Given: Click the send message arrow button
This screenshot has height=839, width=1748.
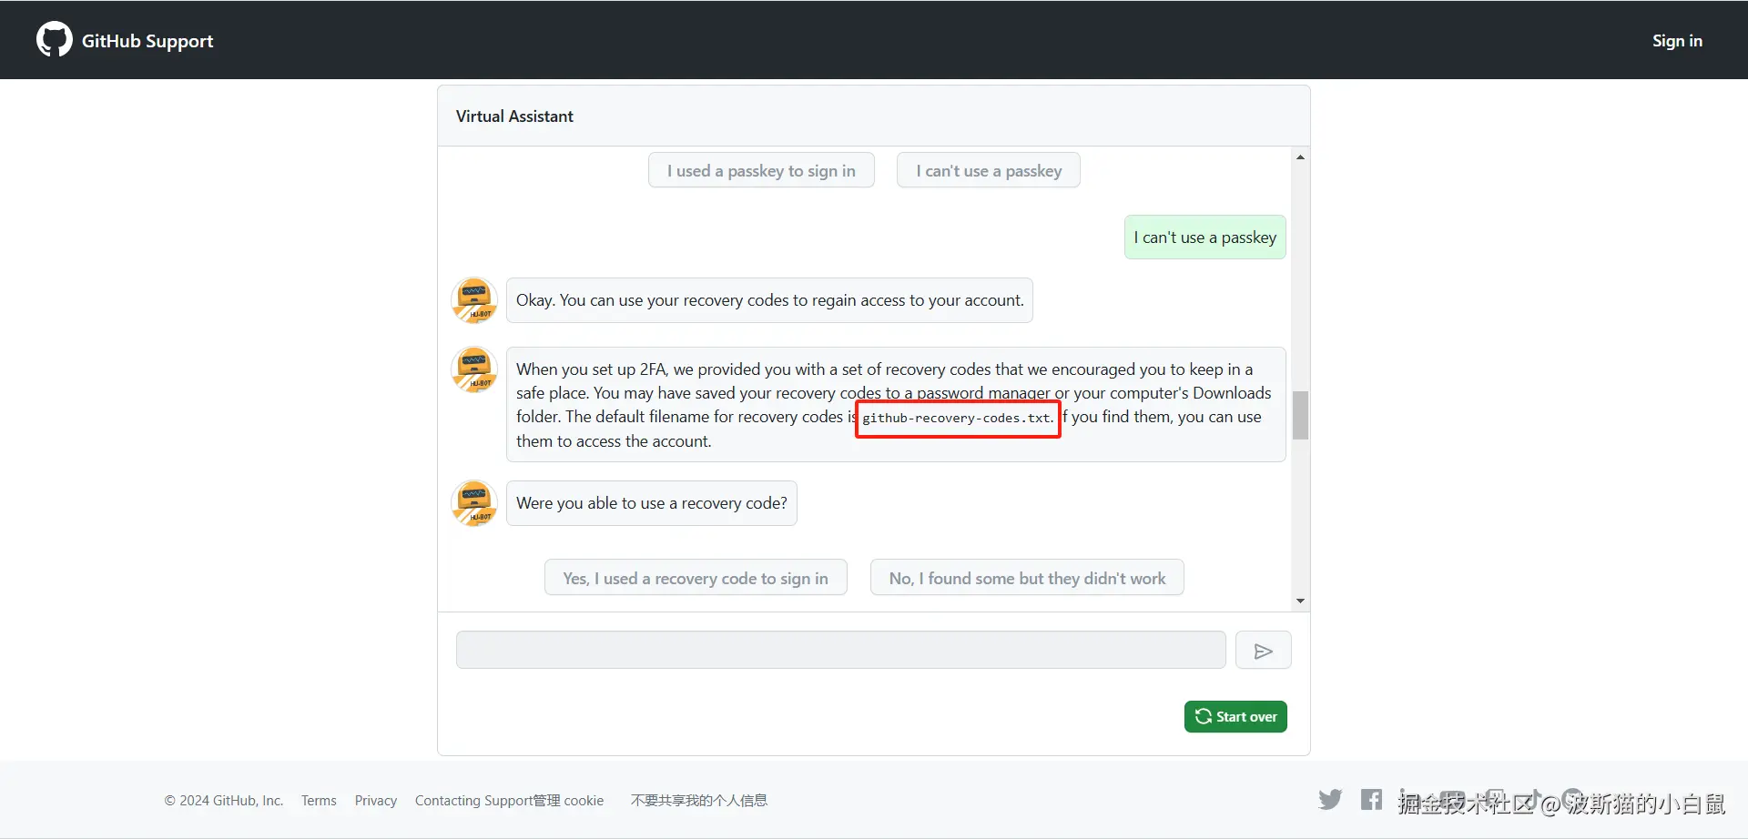Looking at the screenshot, I should click(x=1263, y=651).
